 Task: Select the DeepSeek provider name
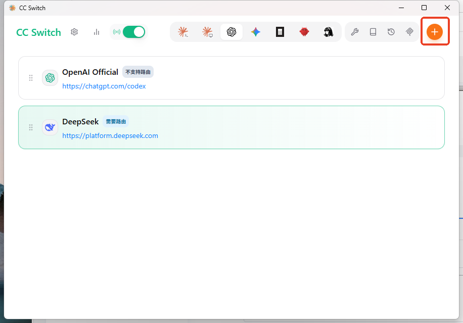80,122
